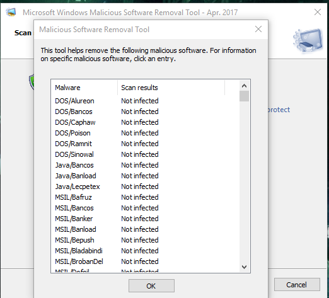Close the Malicious Software Removal Tool dialog
Screen dimensions: 329x298
pyautogui.click(x=258, y=29)
